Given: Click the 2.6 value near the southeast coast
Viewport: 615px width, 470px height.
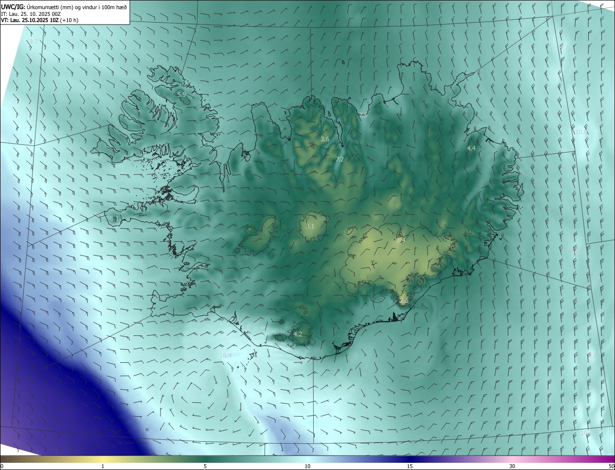Looking at the screenshot, I should 404,301.
